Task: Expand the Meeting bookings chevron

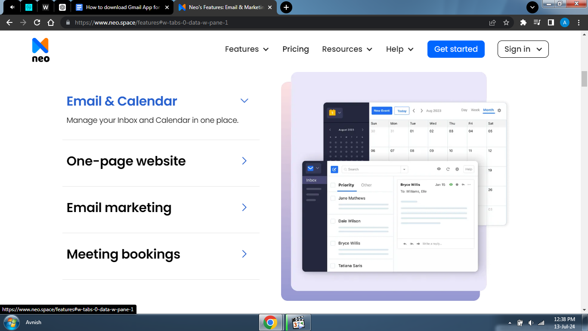Action: 244,254
